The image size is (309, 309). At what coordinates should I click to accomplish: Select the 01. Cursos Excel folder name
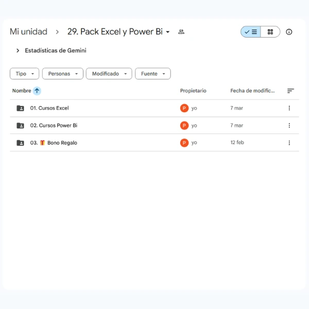pyautogui.click(x=49, y=108)
